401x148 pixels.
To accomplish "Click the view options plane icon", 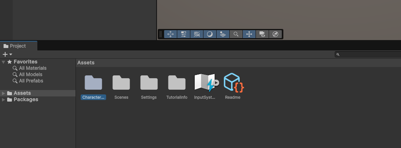I will (223, 34).
